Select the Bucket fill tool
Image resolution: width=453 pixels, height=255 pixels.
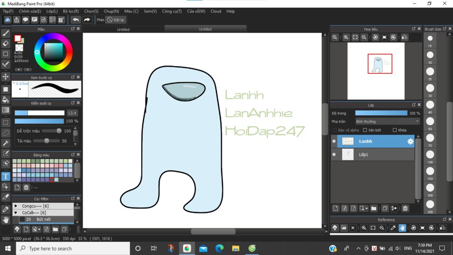click(x=5, y=100)
